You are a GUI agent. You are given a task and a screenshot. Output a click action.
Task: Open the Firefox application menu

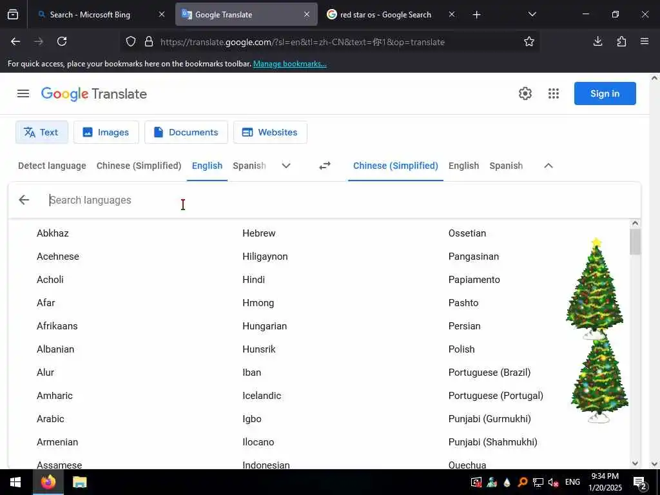644,41
